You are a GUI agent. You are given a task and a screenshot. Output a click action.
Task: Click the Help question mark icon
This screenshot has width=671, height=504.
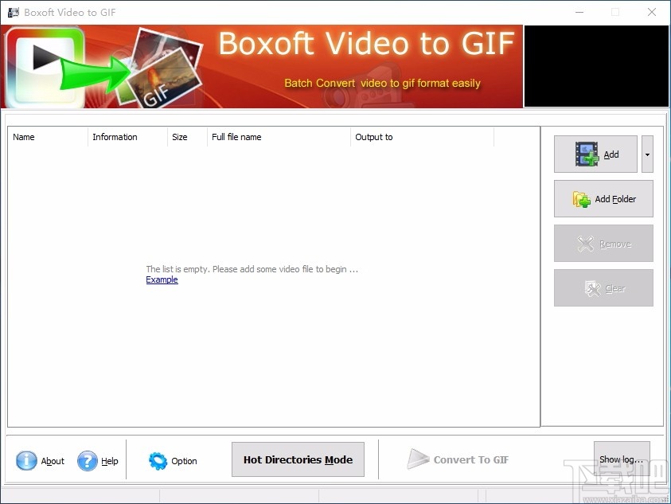tap(88, 461)
